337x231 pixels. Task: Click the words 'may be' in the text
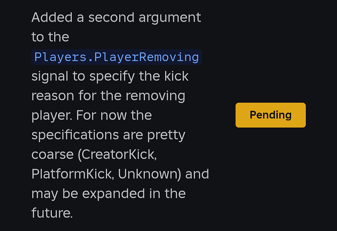pos(53,193)
